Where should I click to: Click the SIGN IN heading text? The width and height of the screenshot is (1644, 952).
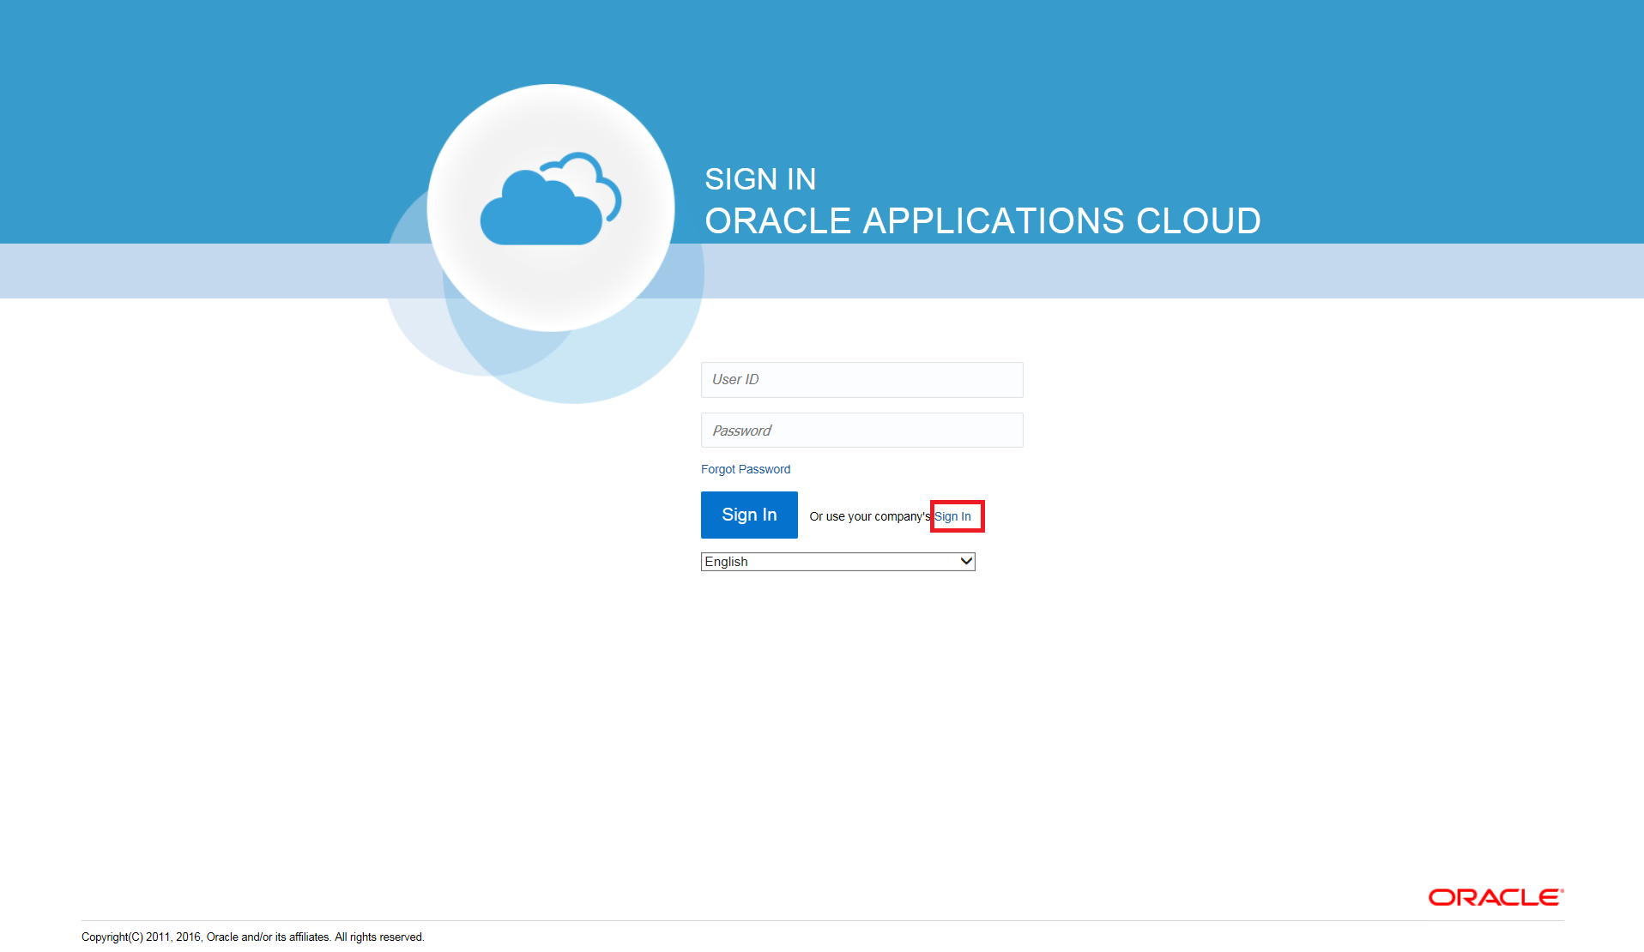pyautogui.click(x=760, y=178)
